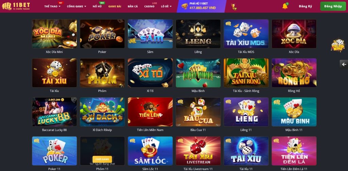Select the Nổ Hũ menu item
Image resolution: width=348 pixels, height=171 pixels.
[97, 6]
